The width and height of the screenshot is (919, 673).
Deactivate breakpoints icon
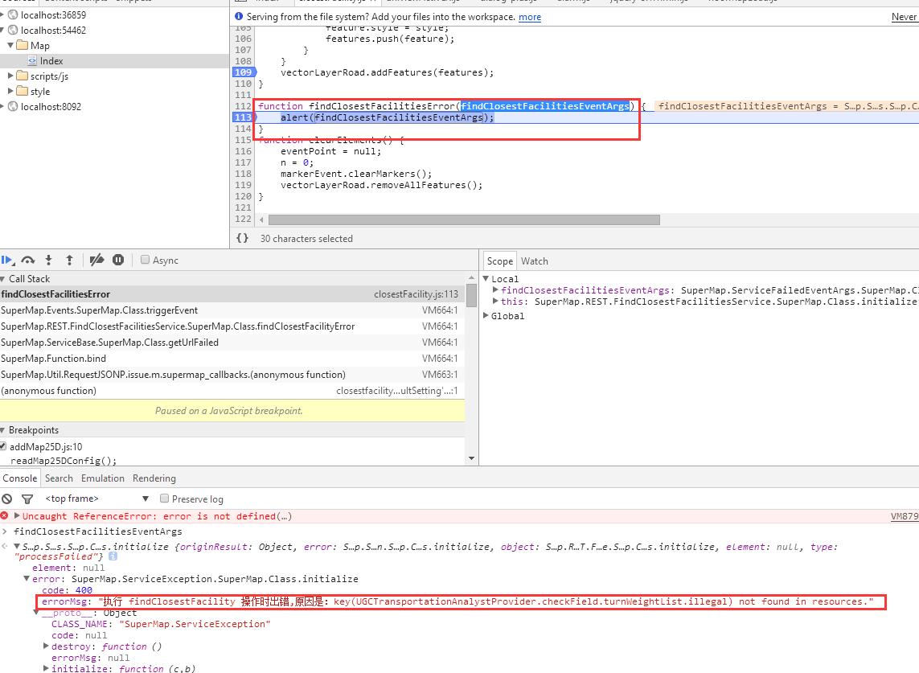[x=96, y=260]
